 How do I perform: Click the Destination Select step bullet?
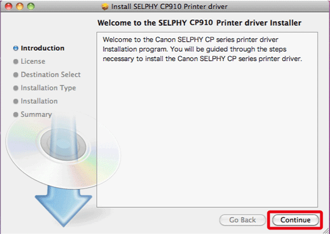coord(16,75)
